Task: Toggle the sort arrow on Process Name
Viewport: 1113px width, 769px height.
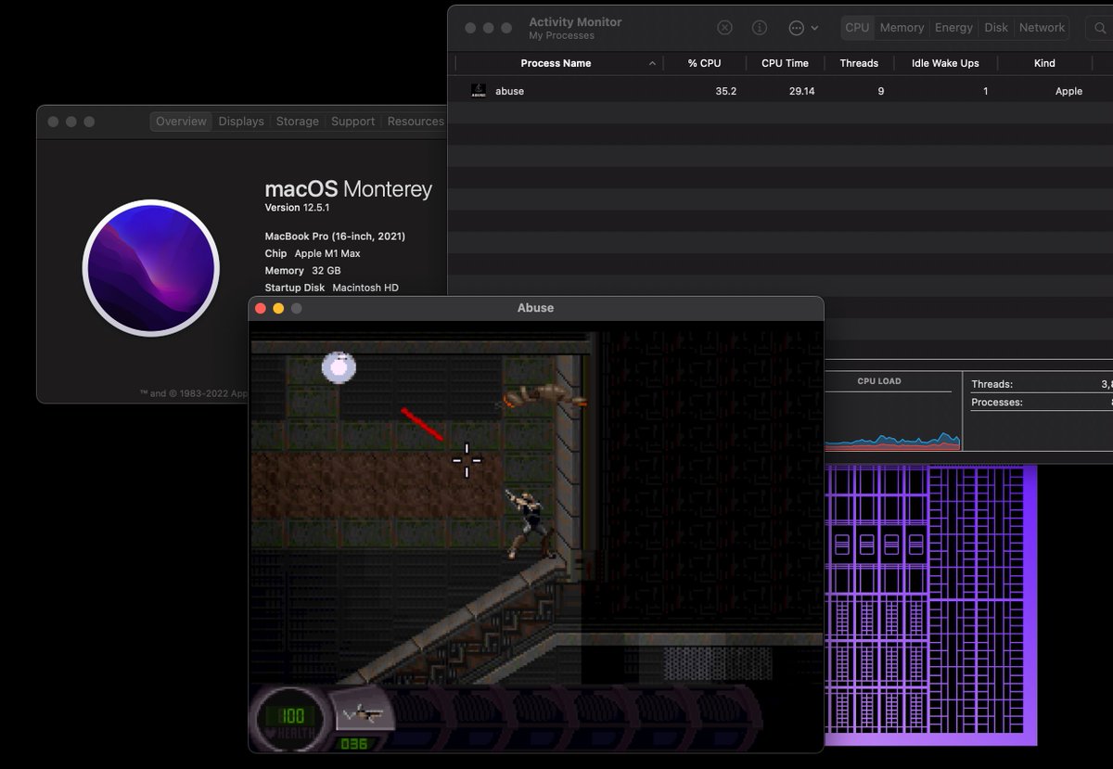Action: [x=652, y=63]
